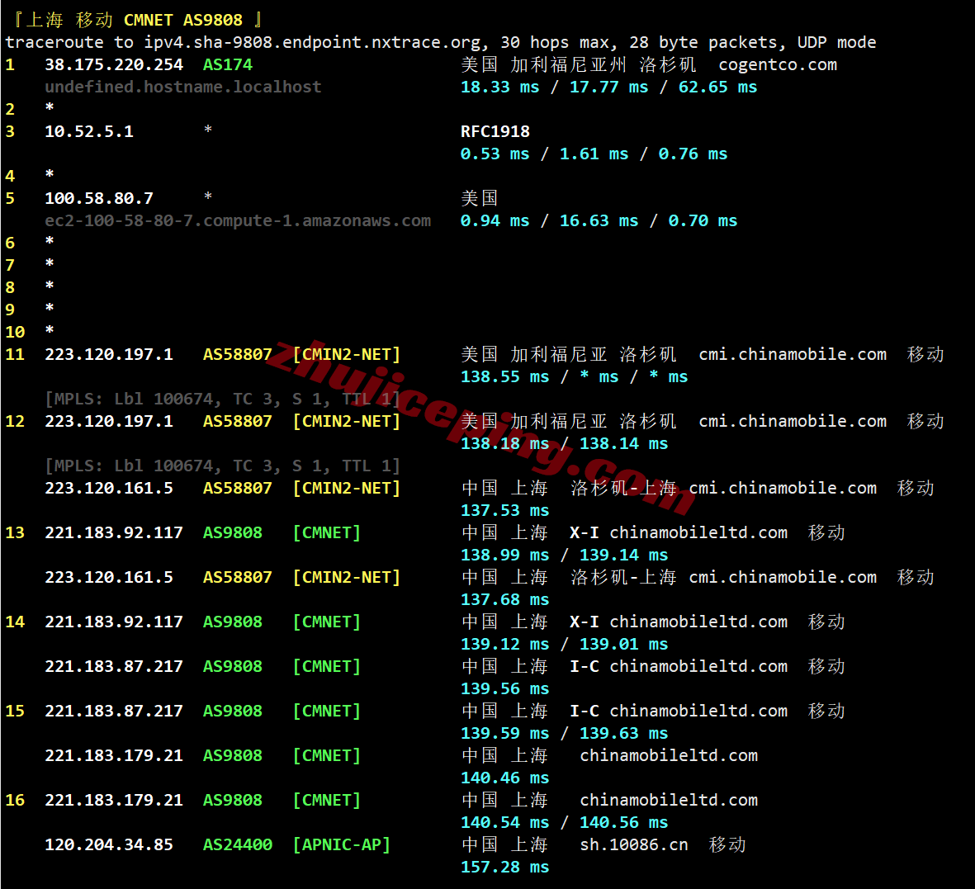
Task: Select the latency value 139.56 ms
Action: pos(505,688)
